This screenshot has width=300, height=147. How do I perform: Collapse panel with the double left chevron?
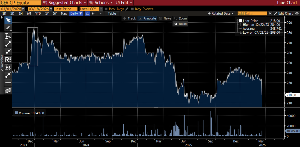pyautogui.click(x=270, y=13)
